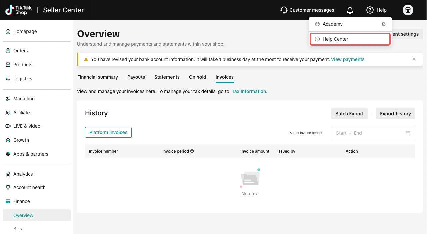This screenshot has height=234, width=427.
Task: Select the Platform invoices filter
Action: (x=108, y=132)
